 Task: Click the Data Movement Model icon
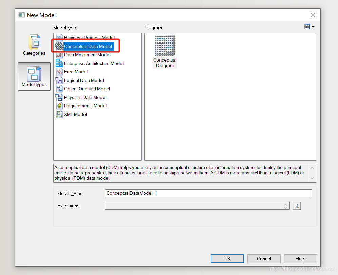click(x=59, y=55)
